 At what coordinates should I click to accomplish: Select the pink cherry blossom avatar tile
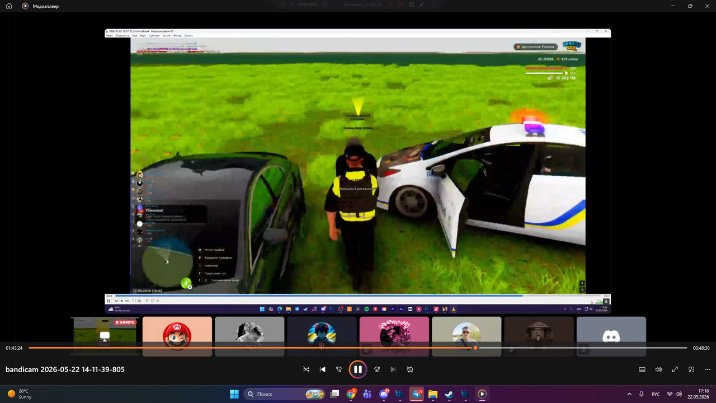click(x=394, y=336)
